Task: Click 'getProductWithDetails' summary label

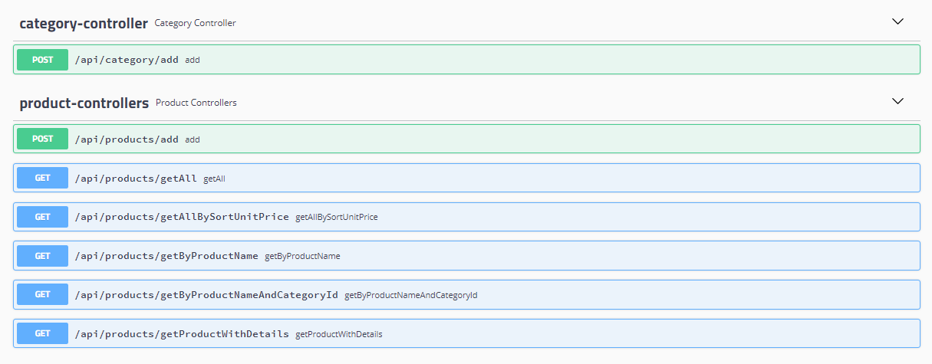Action: pyautogui.click(x=339, y=334)
